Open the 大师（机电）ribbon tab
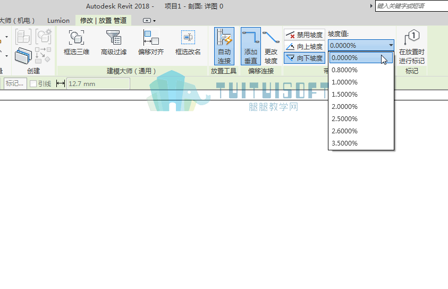448x289 pixels. click(18, 21)
